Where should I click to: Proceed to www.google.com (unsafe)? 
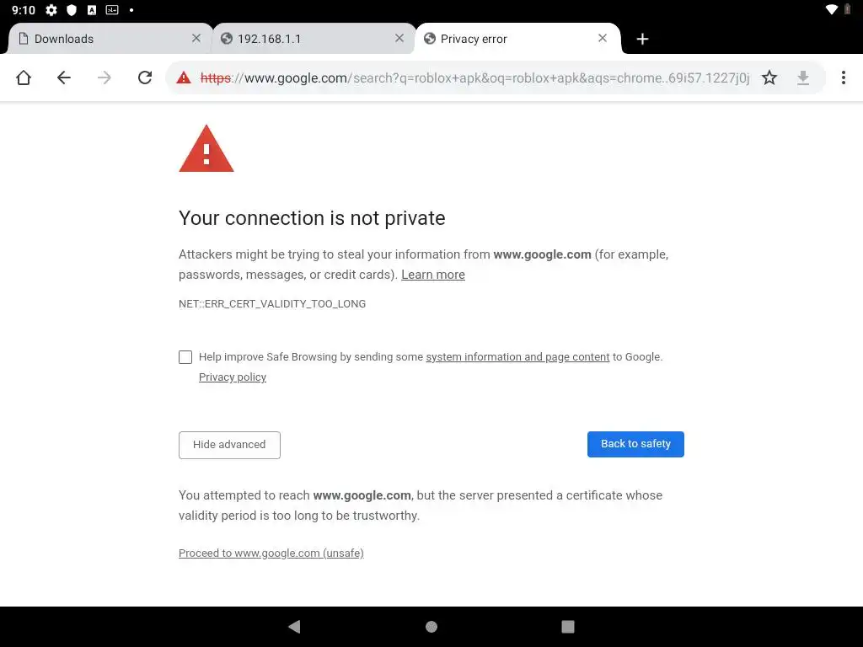(271, 553)
